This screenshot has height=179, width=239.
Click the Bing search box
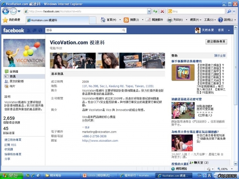click(x=196, y=11)
